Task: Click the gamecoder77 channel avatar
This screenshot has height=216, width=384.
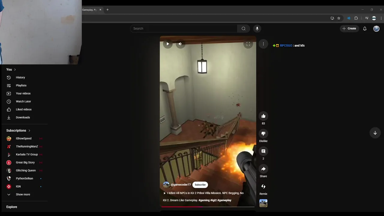Action: click(x=166, y=185)
